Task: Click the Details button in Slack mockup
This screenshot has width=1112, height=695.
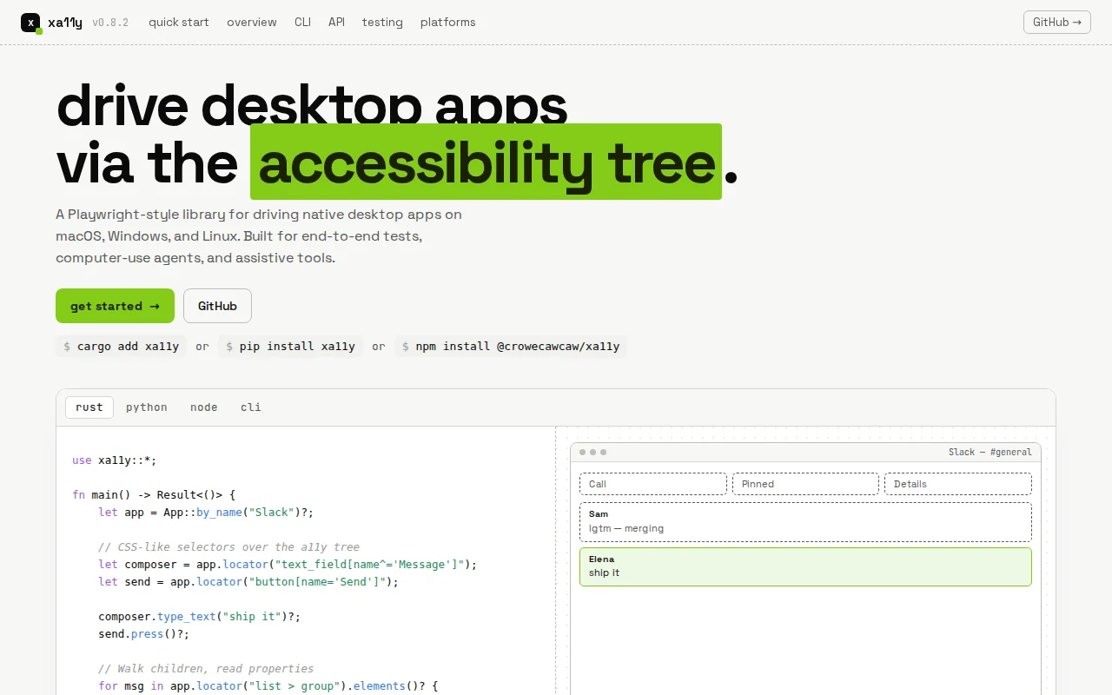Action: pyautogui.click(x=958, y=484)
